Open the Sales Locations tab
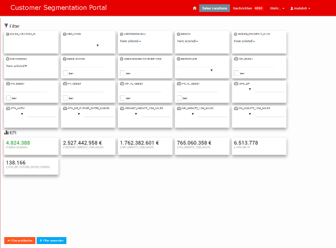336x248 pixels. 215,8
